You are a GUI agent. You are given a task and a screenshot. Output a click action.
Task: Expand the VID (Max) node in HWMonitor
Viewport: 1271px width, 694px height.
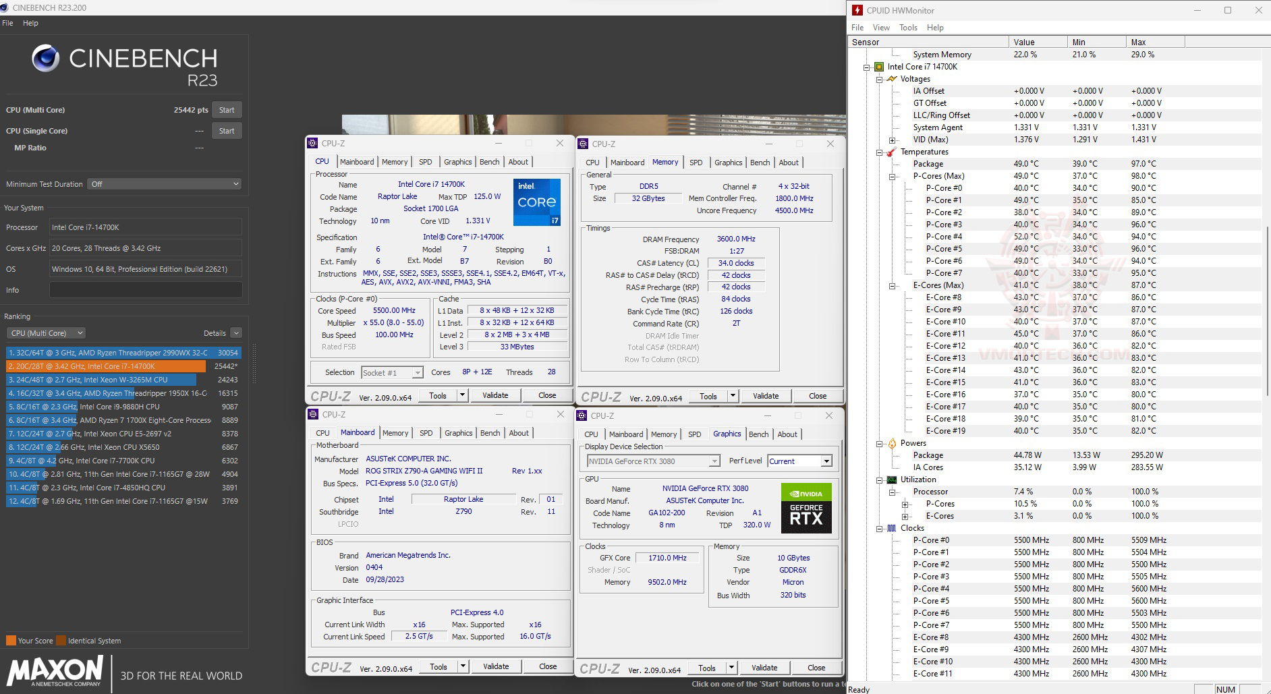click(893, 140)
